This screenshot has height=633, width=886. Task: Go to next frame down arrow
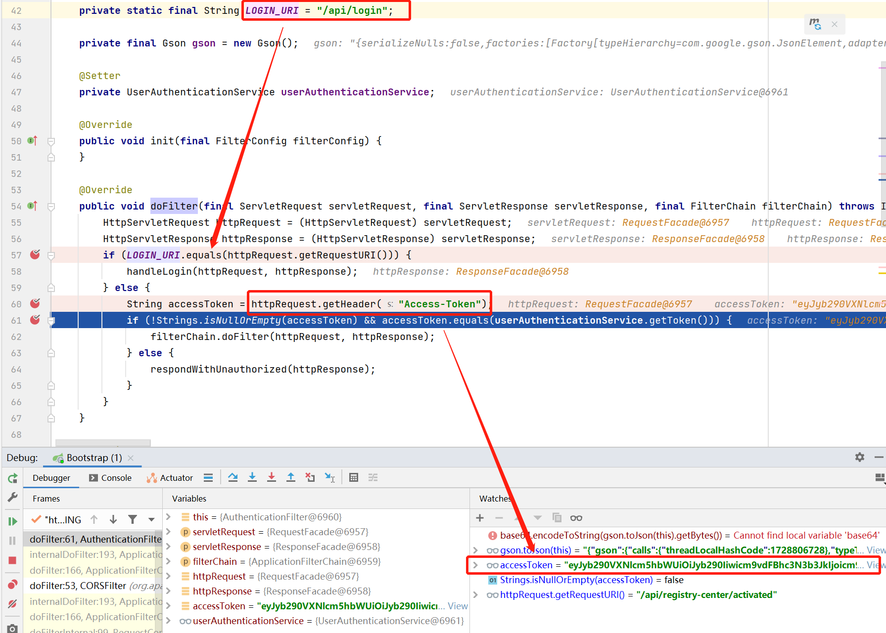tap(113, 519)
